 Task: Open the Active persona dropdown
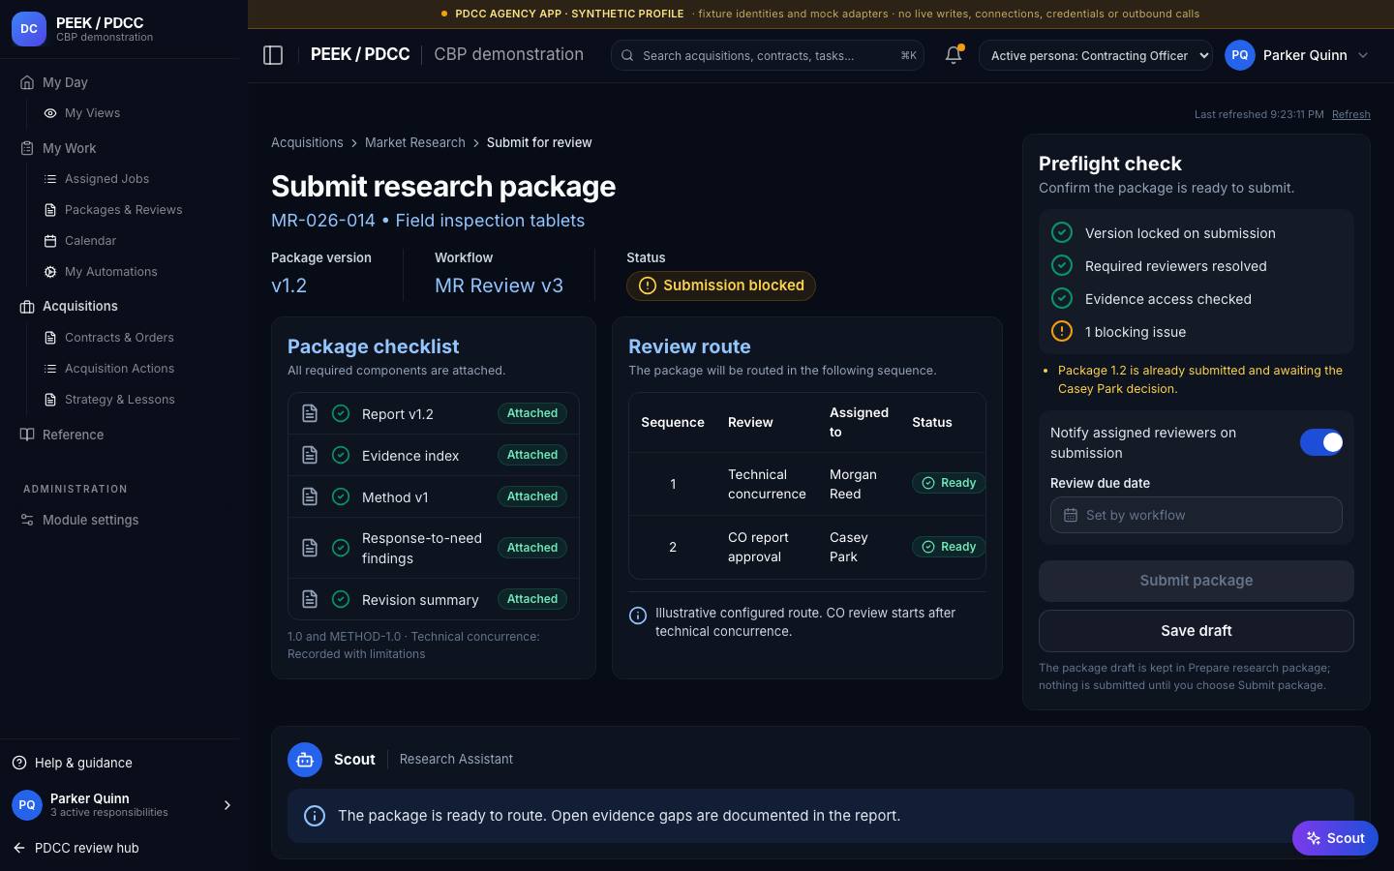pos(1096,55)
